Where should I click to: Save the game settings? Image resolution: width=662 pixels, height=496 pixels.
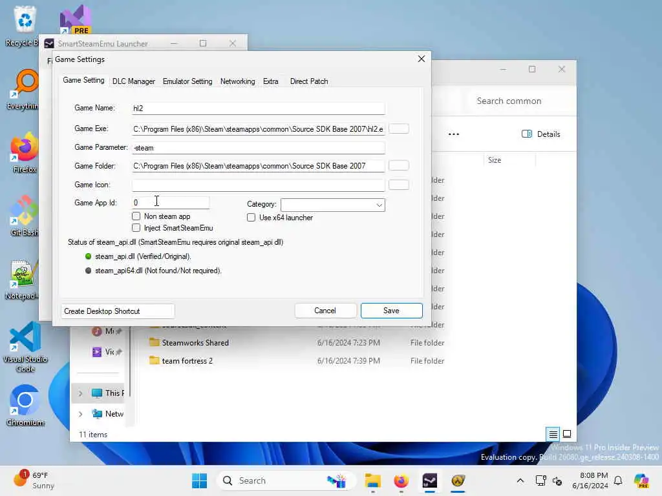pos(391,311)
